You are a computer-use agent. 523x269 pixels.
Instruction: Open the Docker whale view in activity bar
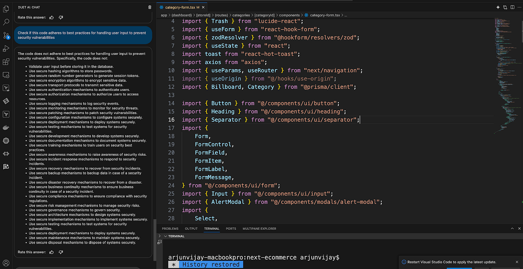tap(6, 127)
